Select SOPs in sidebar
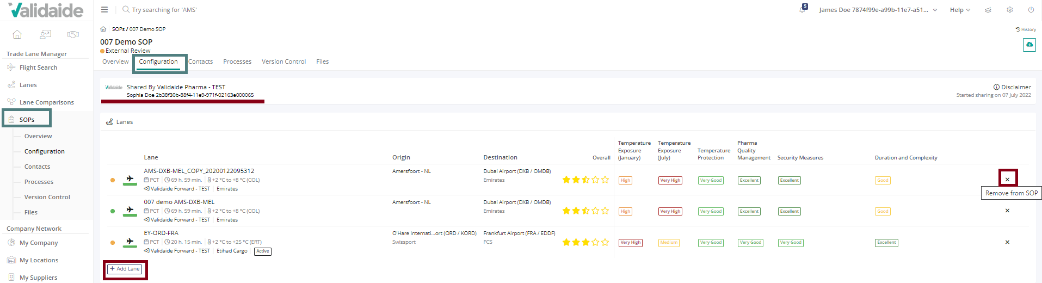This screenshot has width=1042, height=283. [27, 119]
